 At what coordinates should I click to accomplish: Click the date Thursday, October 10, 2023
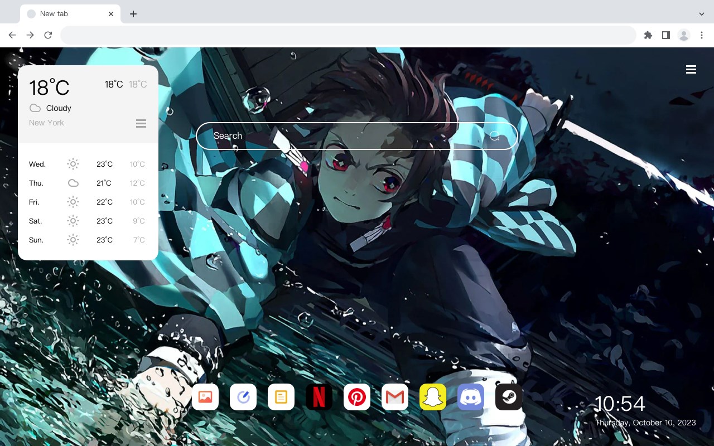pos(645,423)
